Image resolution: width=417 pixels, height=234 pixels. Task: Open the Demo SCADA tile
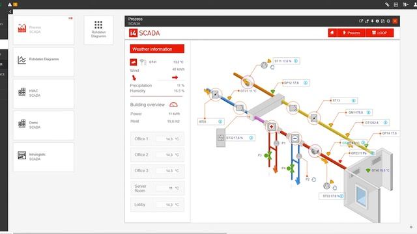(x=44, y=125)
